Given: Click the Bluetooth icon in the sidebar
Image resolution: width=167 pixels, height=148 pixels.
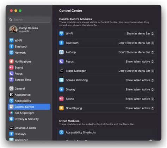Looking at the screenshot, I should coord(11,46).
